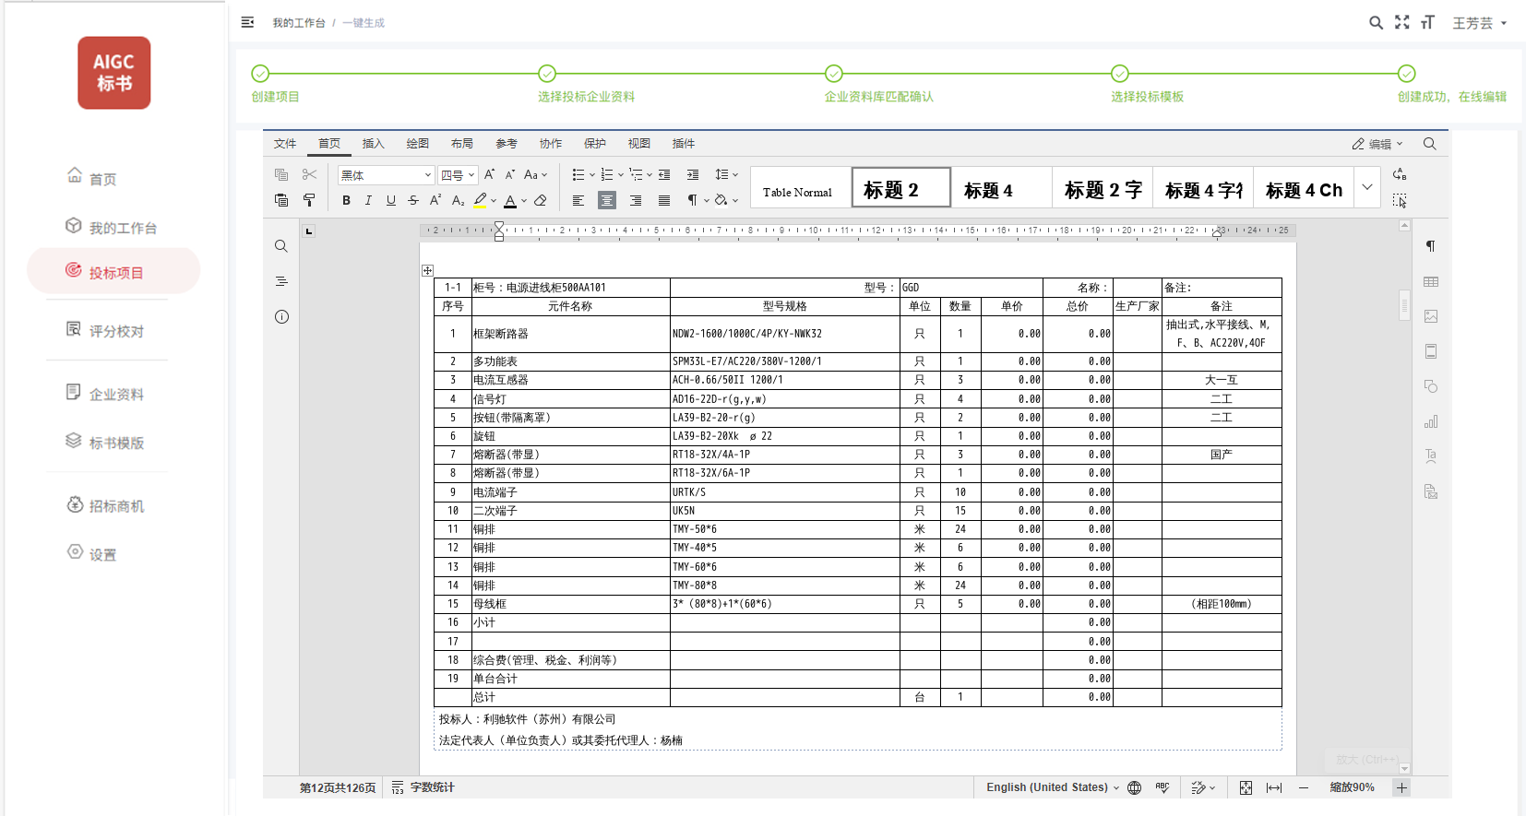
Task: Click the top-right global search icon
Action: coord(1376,23)
